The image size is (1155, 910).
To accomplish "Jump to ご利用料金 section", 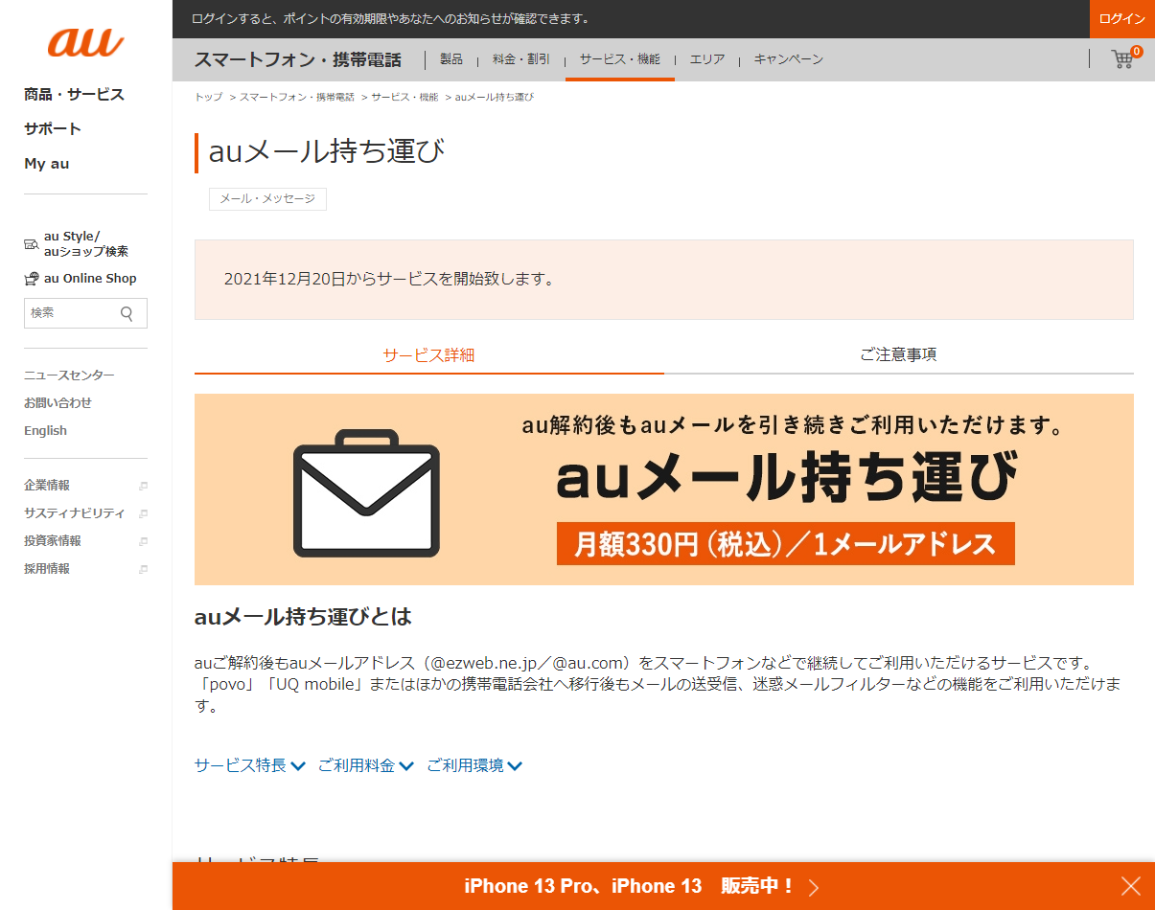I will 366,765.
